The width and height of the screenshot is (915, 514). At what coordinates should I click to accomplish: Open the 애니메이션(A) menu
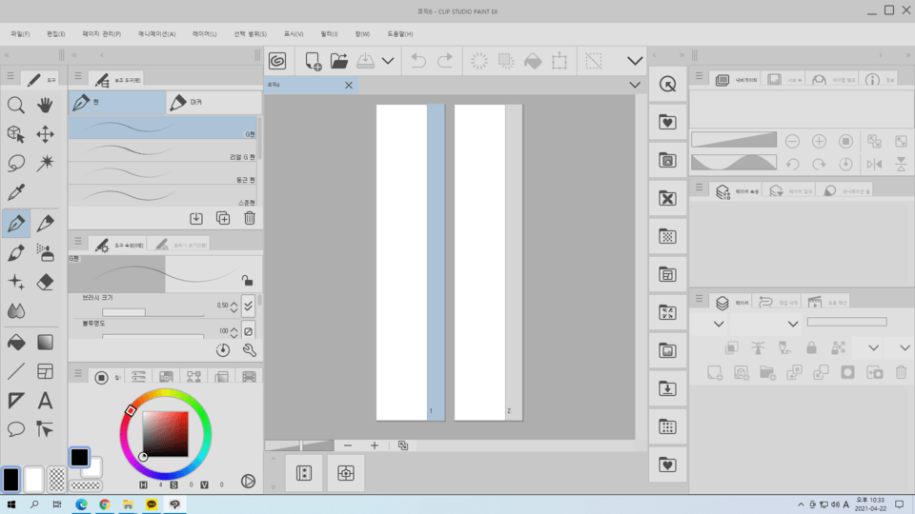[157, 34]
